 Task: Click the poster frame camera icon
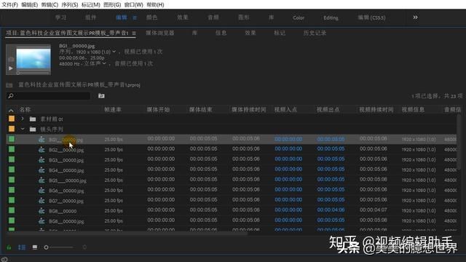pyautogui.click(x=11, y=60)
